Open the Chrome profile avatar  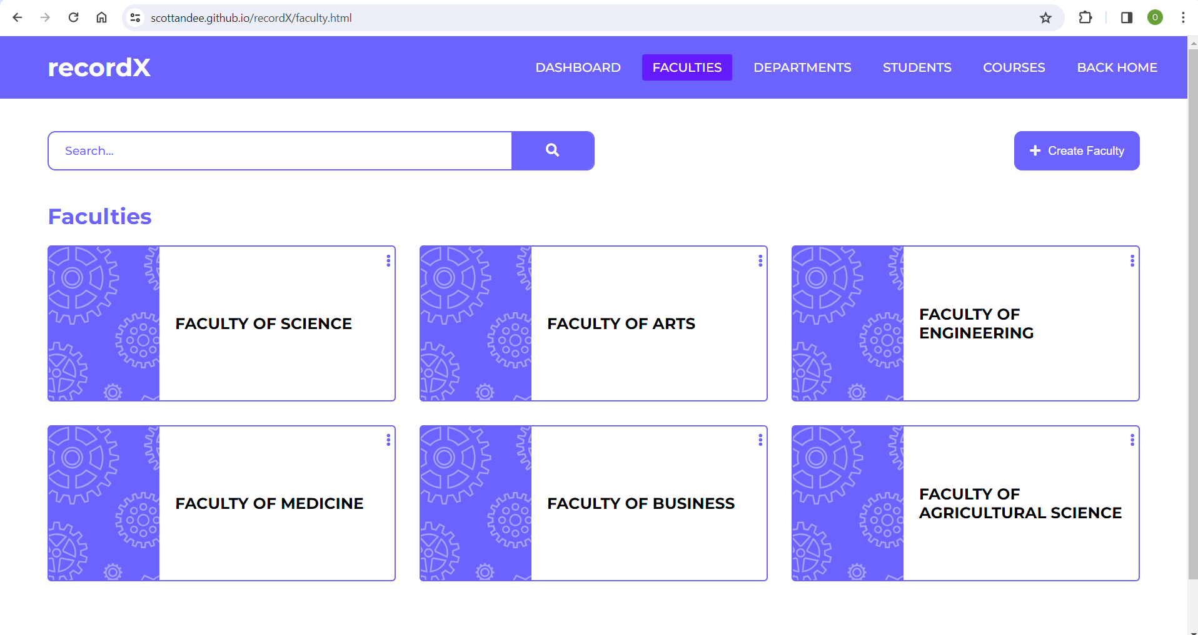[1155, 17]
